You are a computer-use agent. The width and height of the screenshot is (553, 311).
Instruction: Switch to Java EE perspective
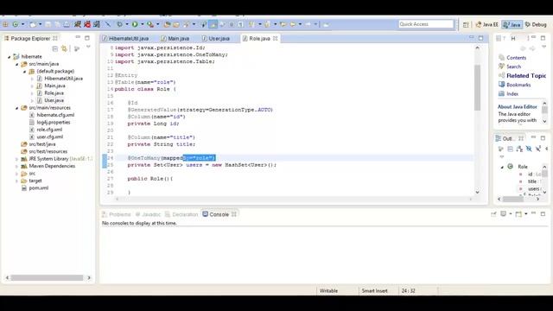[x=486, y=24]
